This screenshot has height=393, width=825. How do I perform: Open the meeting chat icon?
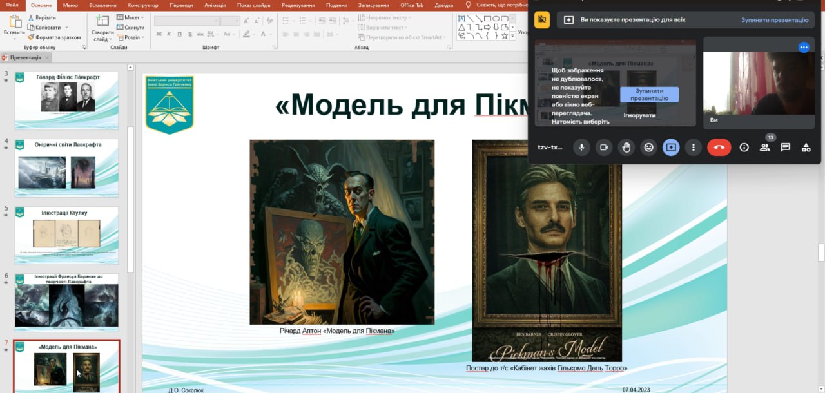click(x=785, y=147)
